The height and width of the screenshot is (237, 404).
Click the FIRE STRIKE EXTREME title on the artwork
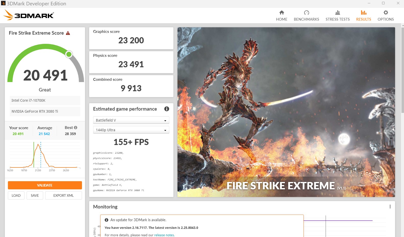(x=281, y=186)
